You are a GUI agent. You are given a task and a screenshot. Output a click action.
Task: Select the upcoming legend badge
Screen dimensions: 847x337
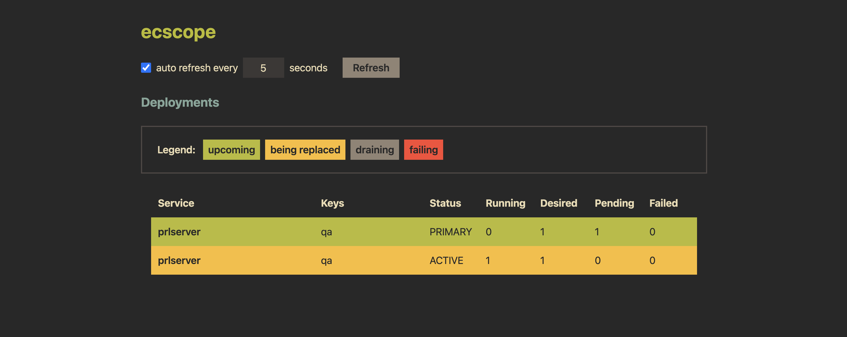(231, 150)
